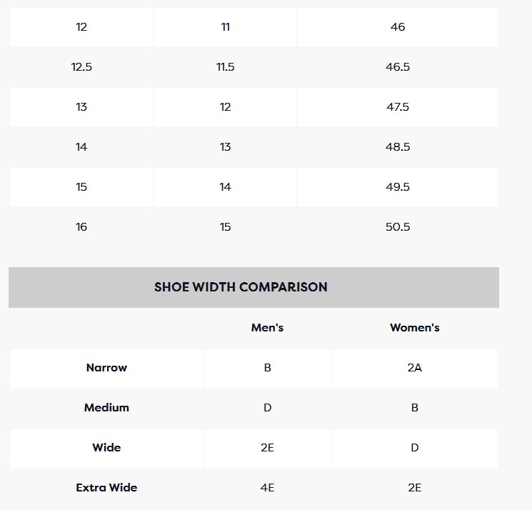The image size is (532, 510).
Task: Click the Men's Narrow width value B
Action: [x=267, y=368]
